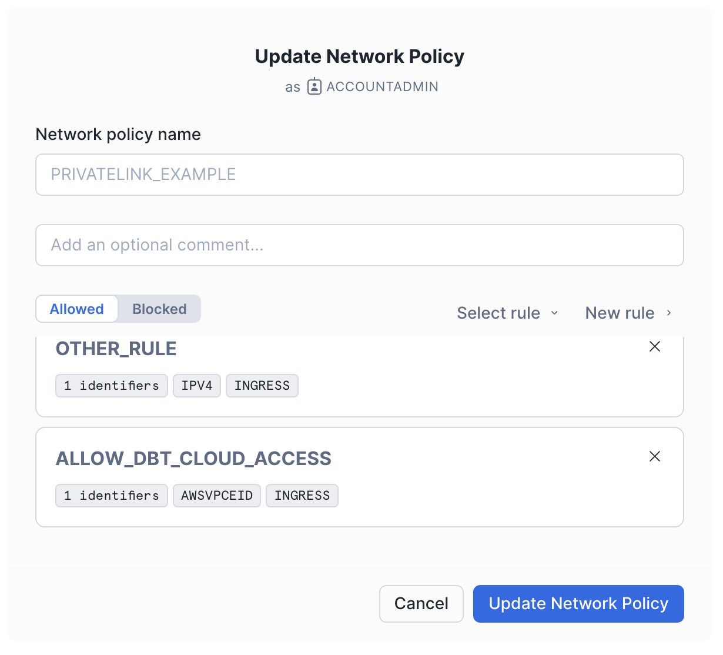Click the IPV4 badge under OTHER_RULE
The image size is (723, 655).
pos(197,386)
